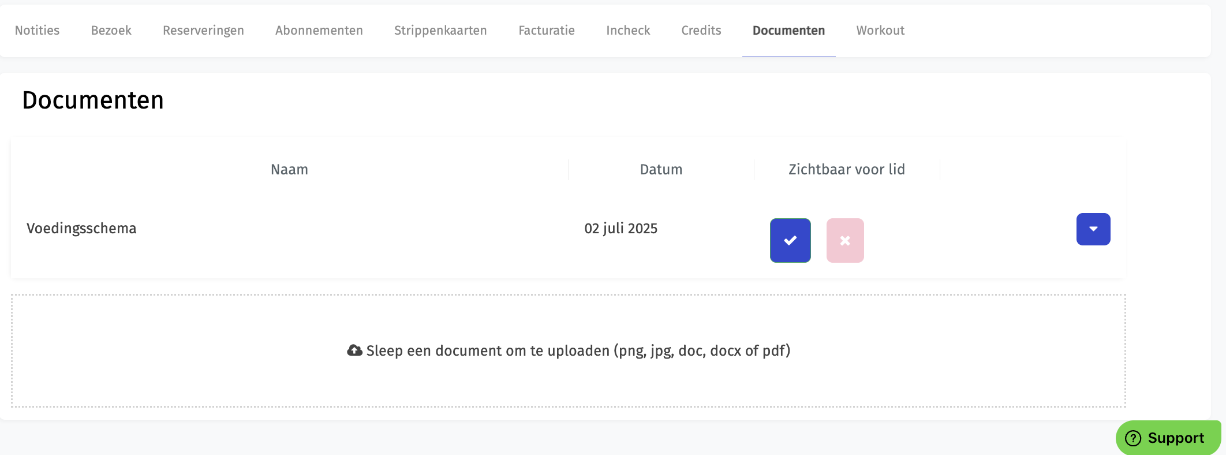This screenshot has height=455, width=1226.
Task: Open the Notities tab
Action: (37, 31)
